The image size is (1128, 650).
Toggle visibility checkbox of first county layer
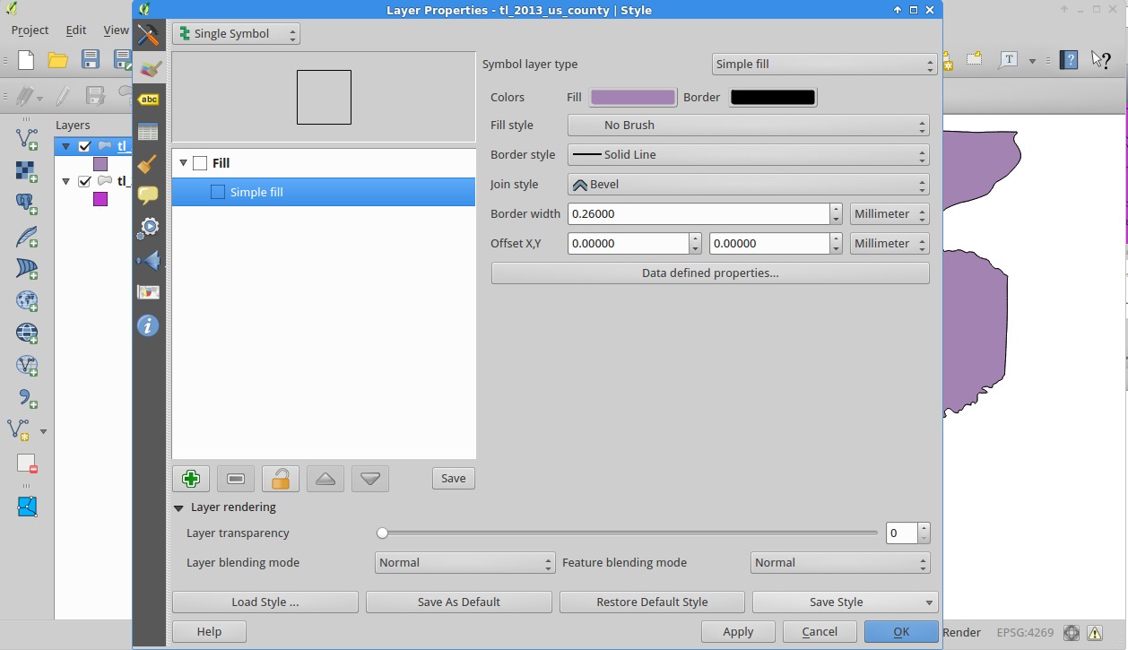[x=84, y=146]
